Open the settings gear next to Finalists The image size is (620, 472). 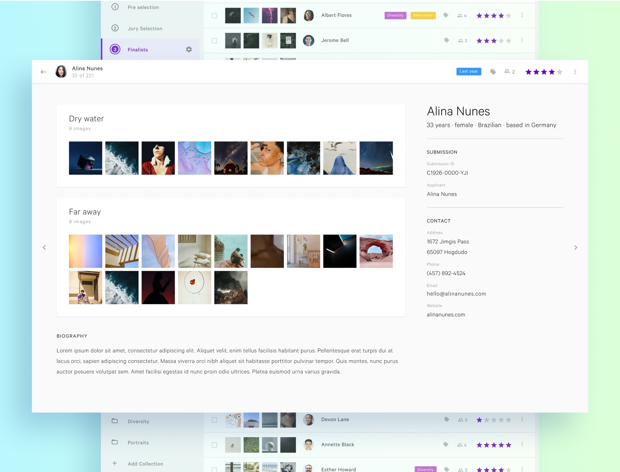pyautogui.click(x=188, y=49)
